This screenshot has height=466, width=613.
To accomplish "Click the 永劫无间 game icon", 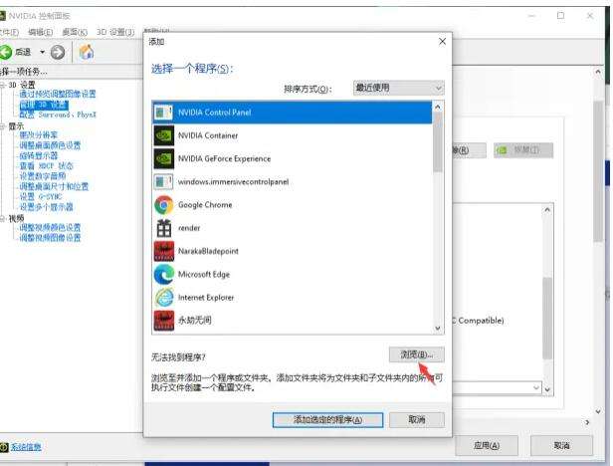I will point(164,321).
